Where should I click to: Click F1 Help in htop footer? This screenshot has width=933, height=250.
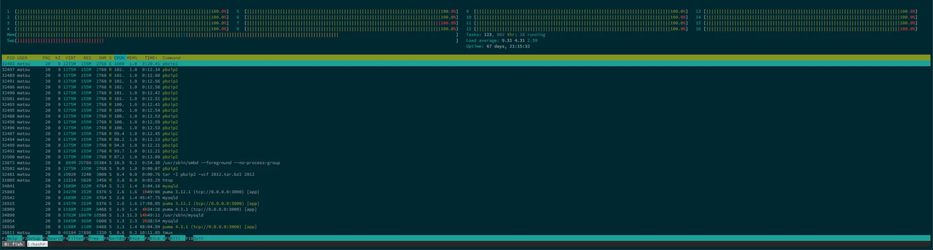(12, 238)
